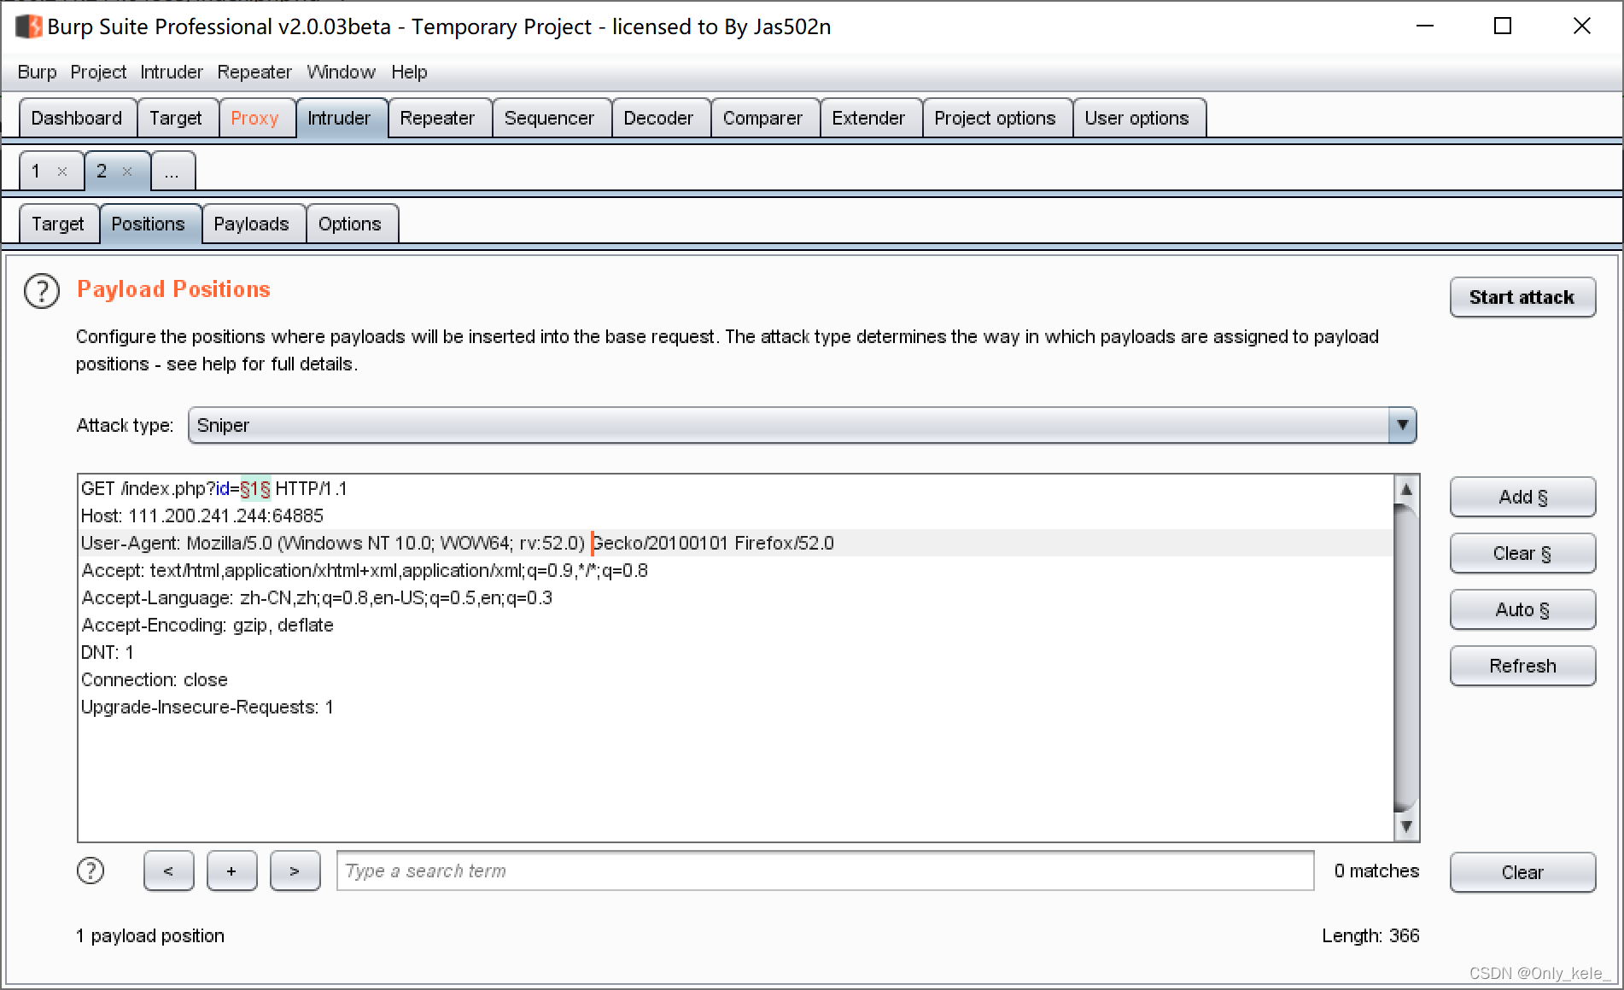Open the Intruder menu
1624x990 pixels.
[x=172, y=73]
